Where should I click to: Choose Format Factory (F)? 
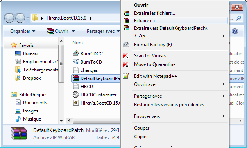pos(175,45)
